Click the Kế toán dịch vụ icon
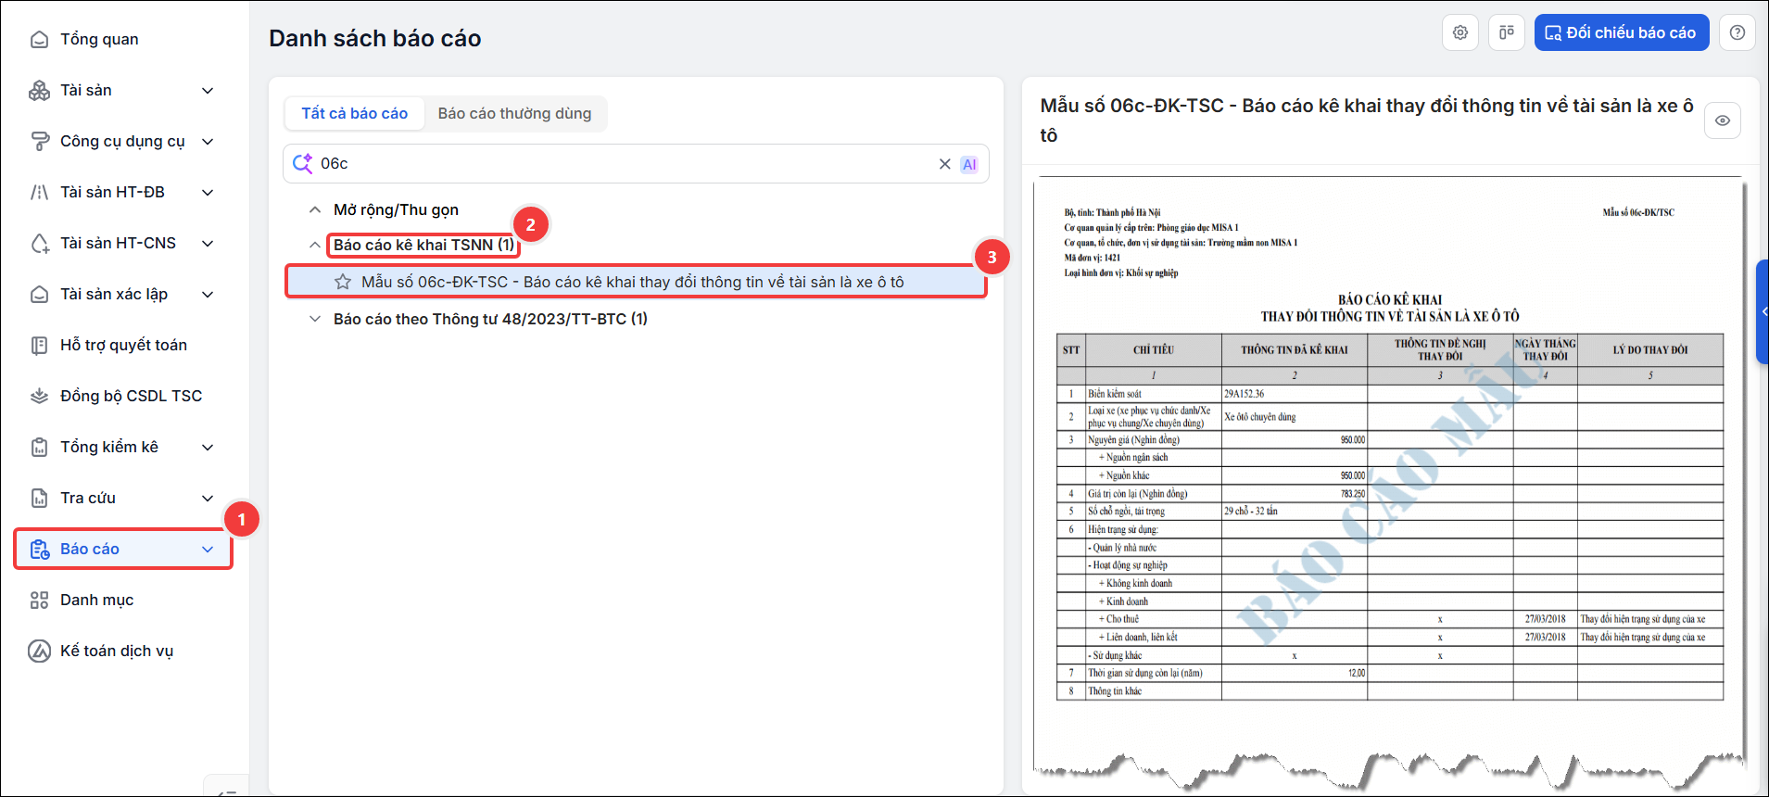 39,651
